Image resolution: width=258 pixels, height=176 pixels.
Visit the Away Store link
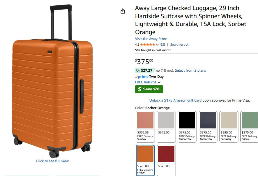[x=151, y=39]
